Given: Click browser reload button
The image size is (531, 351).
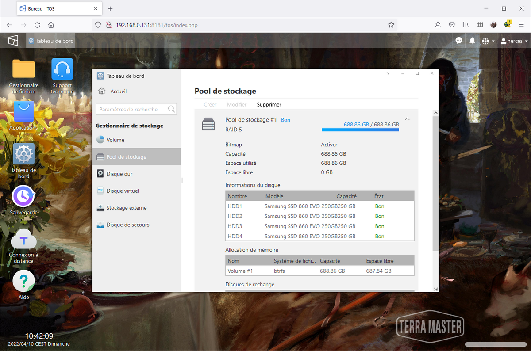Looking at the screenshot, I should click(x=38, y=25).
